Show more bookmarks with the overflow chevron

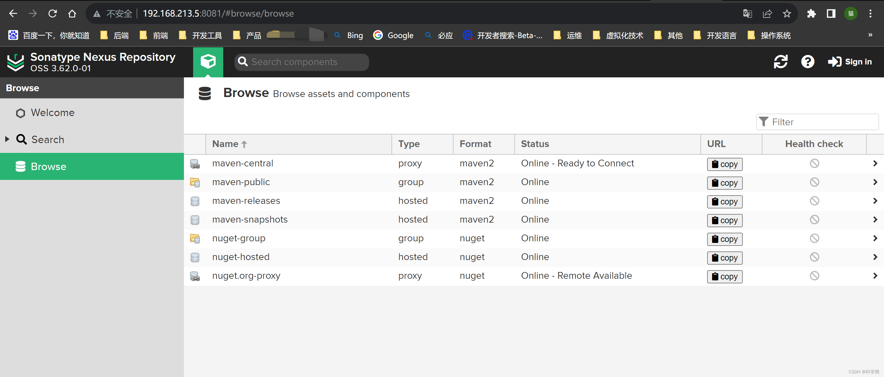870,35
